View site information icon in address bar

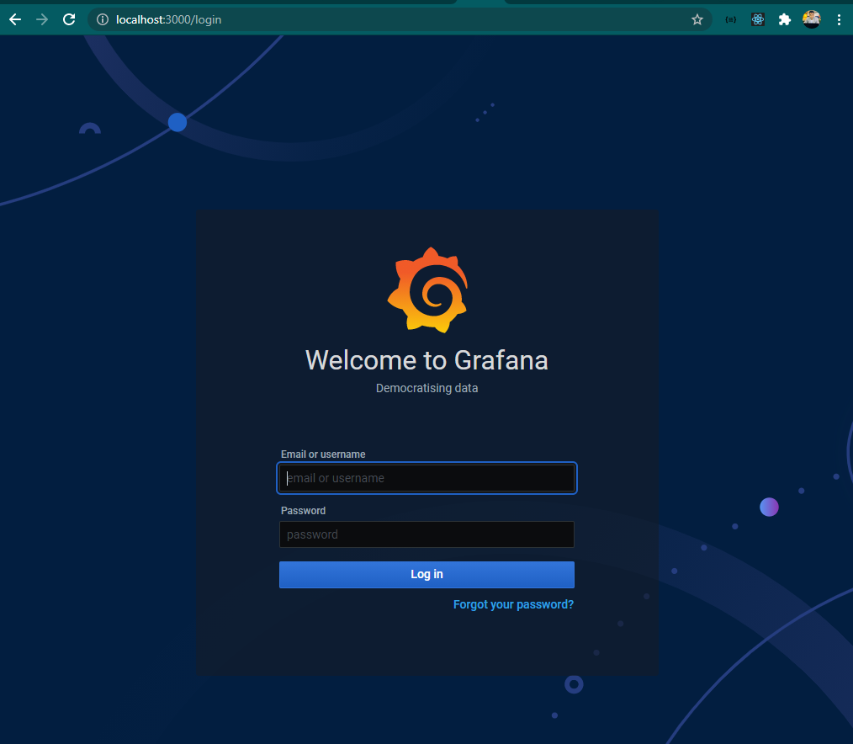pyautogui.click(x=103, y=19)
